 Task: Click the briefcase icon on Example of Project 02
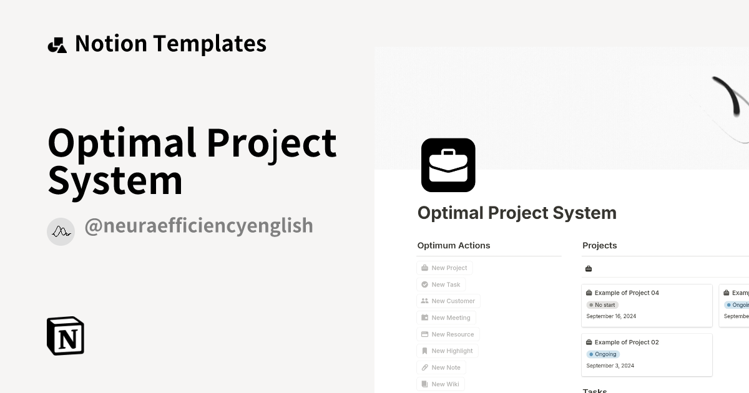589,342
